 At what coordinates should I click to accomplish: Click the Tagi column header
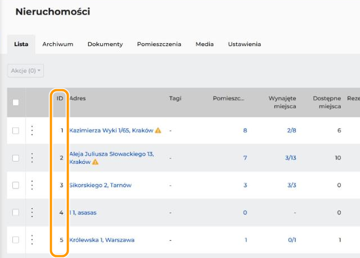(x=175, y=99)
